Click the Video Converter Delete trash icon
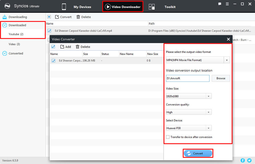This screenshot has width=255, height=164. coord(77,47)
